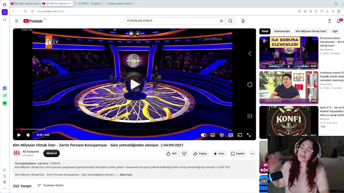Open the sidebar heart favorites icon
344x193 pixels.
click(5, 170)
